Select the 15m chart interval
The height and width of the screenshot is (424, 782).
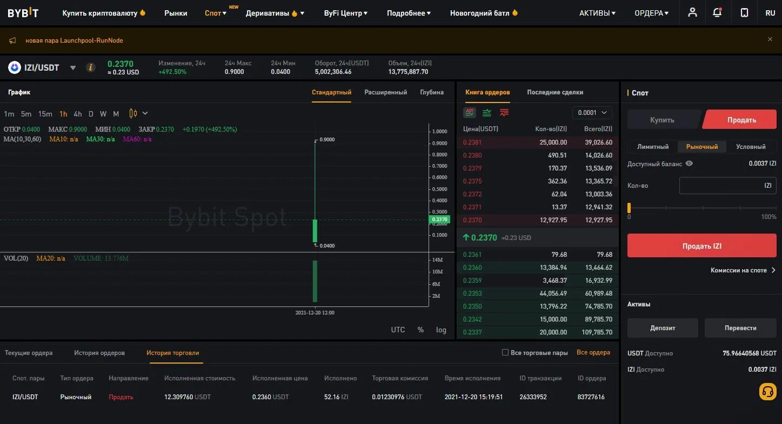pyautogui.click(x=45, y=114)
